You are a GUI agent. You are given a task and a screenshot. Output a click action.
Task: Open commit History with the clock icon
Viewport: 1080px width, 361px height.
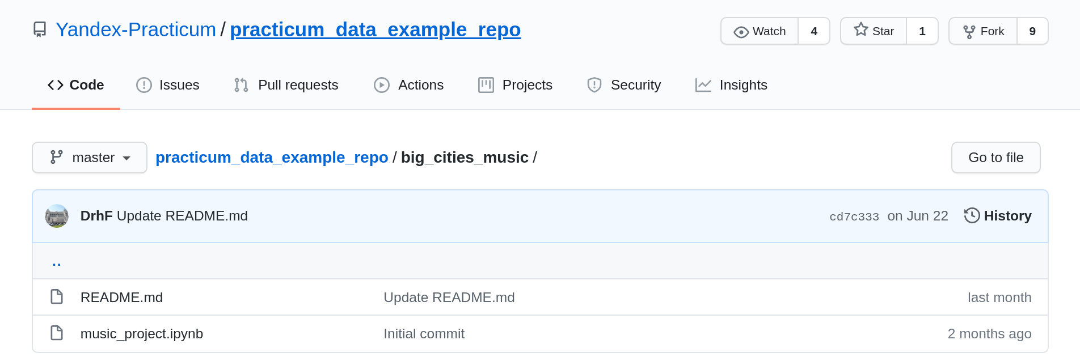coord(998,216)
